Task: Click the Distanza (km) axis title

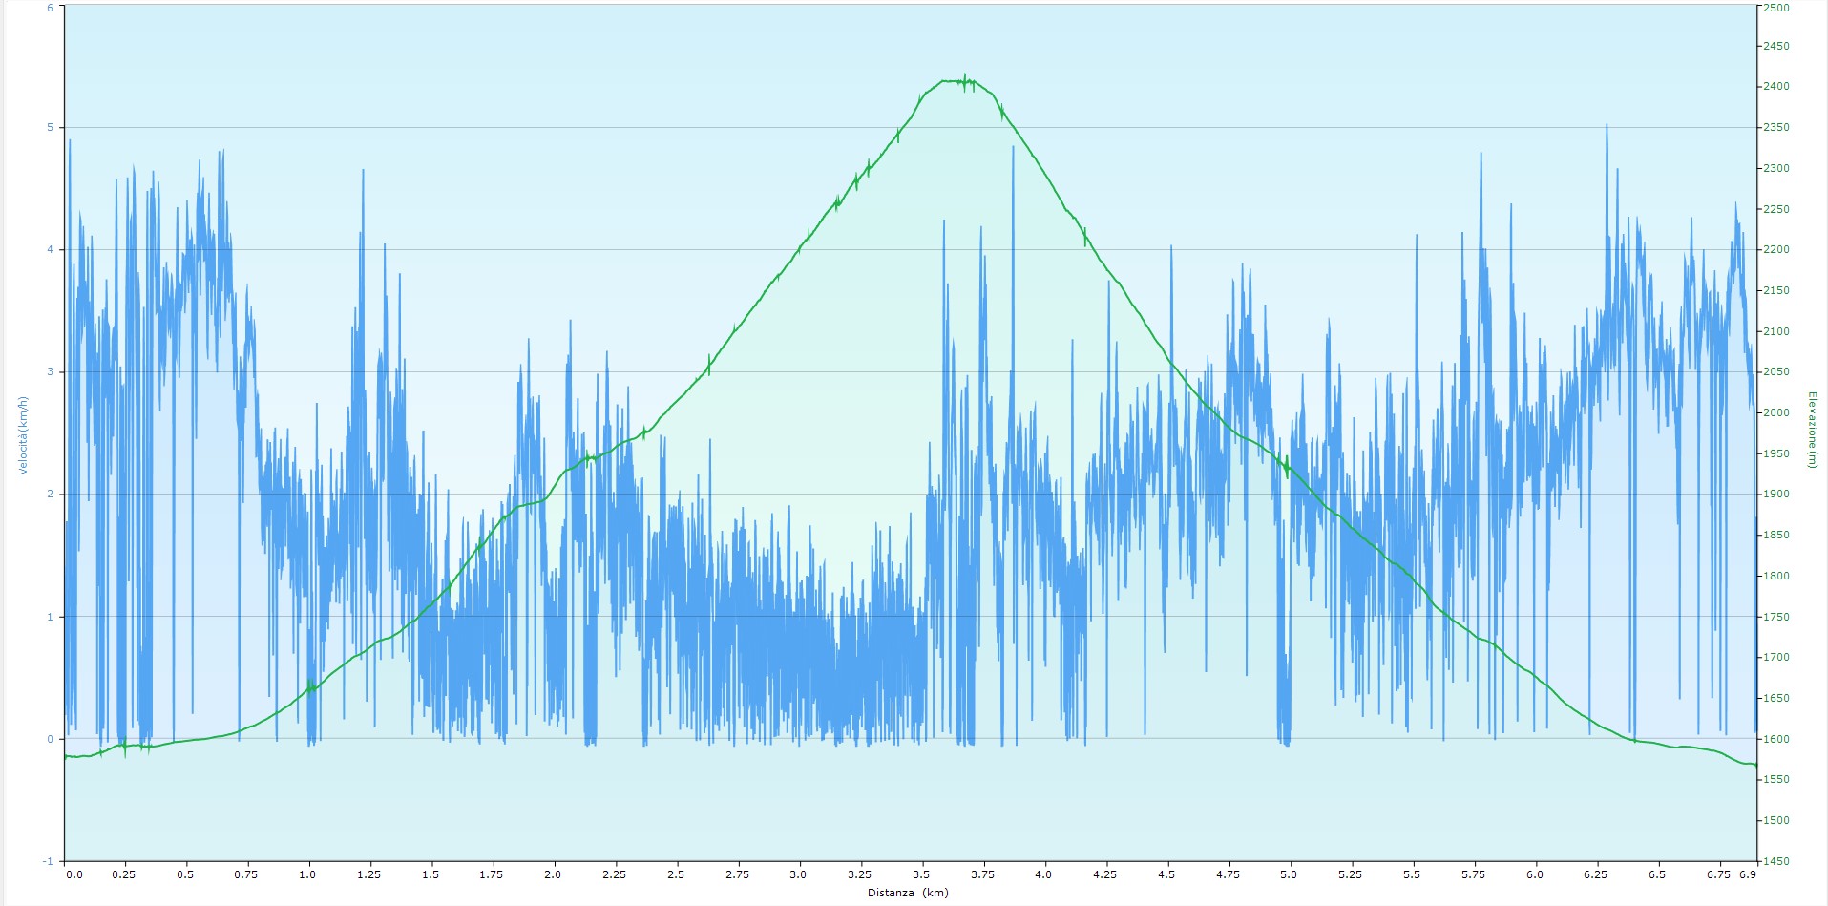Action: (908, 894)
